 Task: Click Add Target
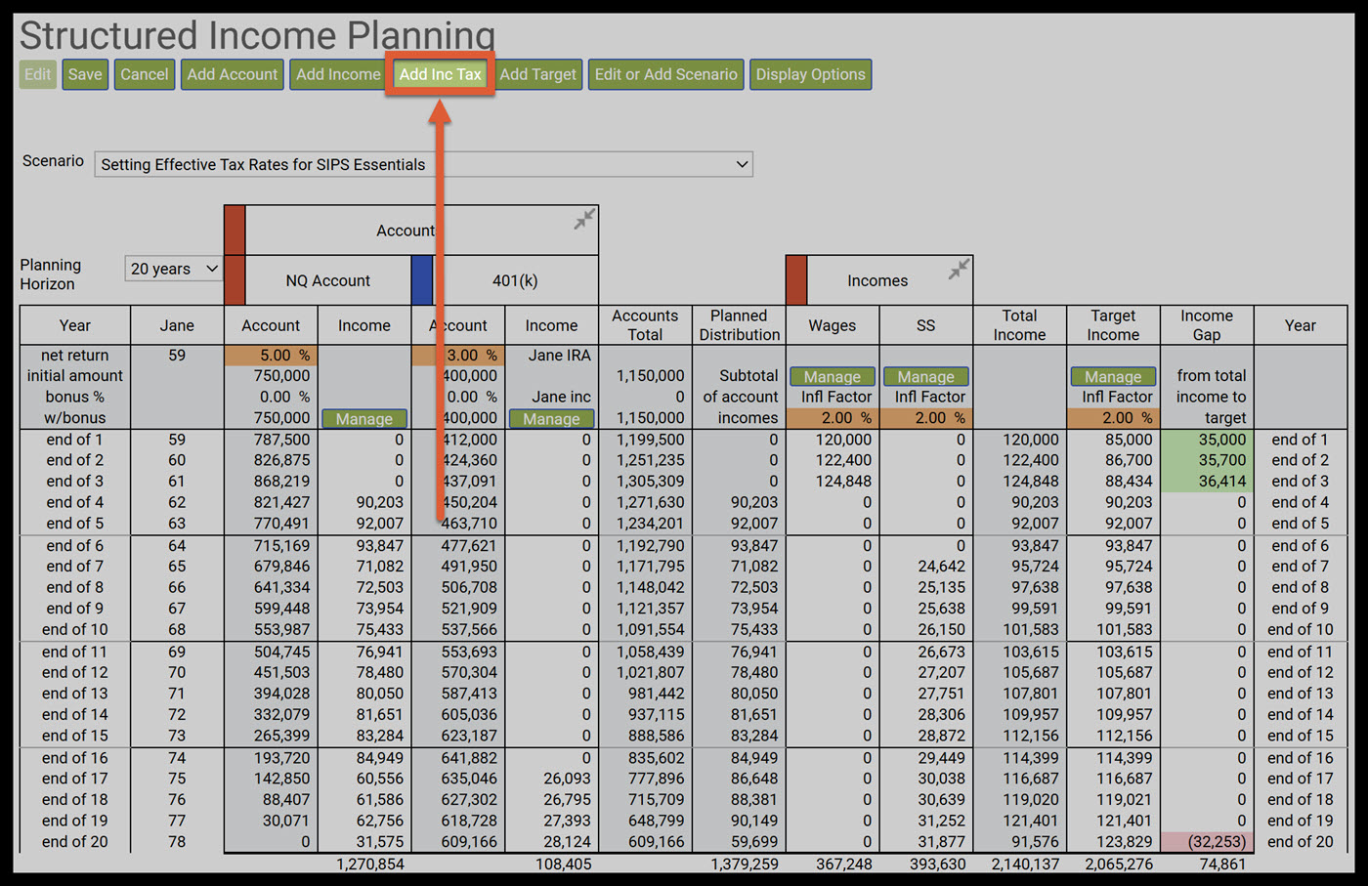coord(538,74)
